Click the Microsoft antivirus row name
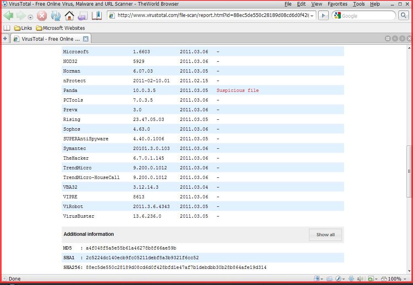Viewport: 413px width, 285px height. tap(76, 52)
